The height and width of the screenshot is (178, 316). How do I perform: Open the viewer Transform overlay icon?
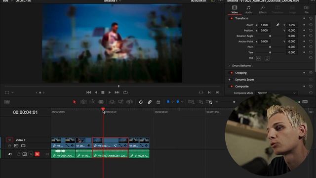pyautogui.click(x=7, y=92)
